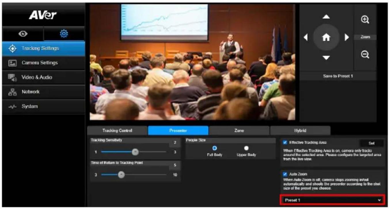Click the Zoom label

coord(365,37)
